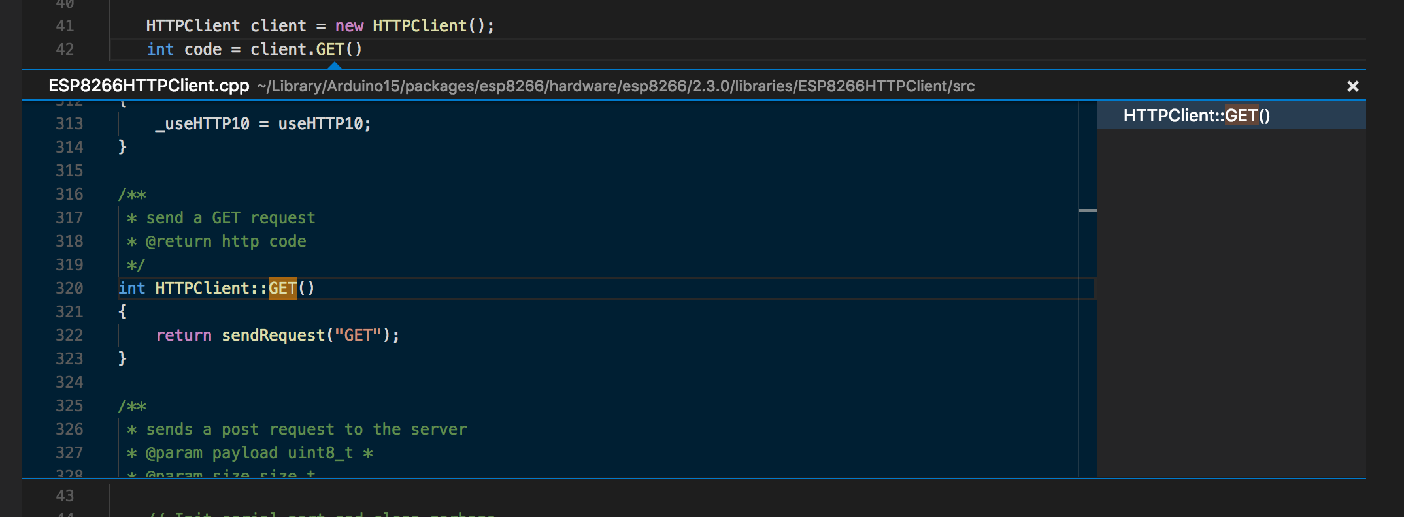Click the code variable on line 42
The height and width of the screenshot is (517, 1404).
203,50
